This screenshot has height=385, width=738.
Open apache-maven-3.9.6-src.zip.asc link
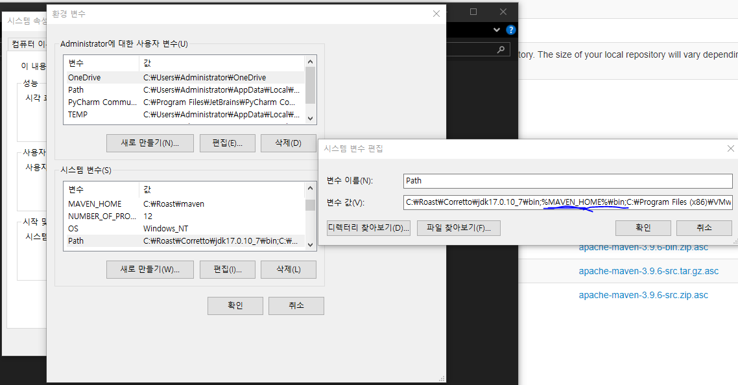pos(643,296)
